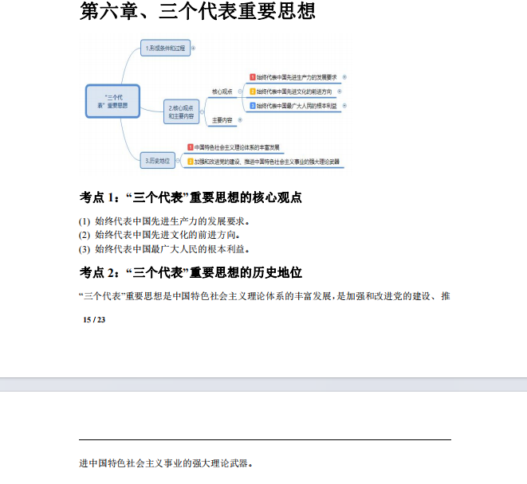Expand plus icon after 始终代表中国先进文化的前进方向

[340, 92]
